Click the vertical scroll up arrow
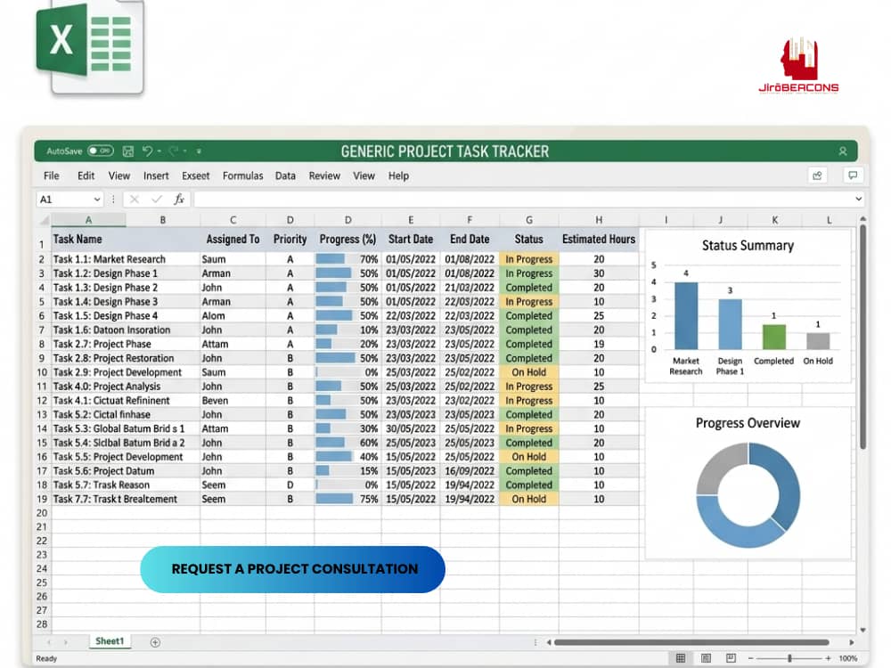This screenshot has width=891, height=668. [x=862, y=219]
